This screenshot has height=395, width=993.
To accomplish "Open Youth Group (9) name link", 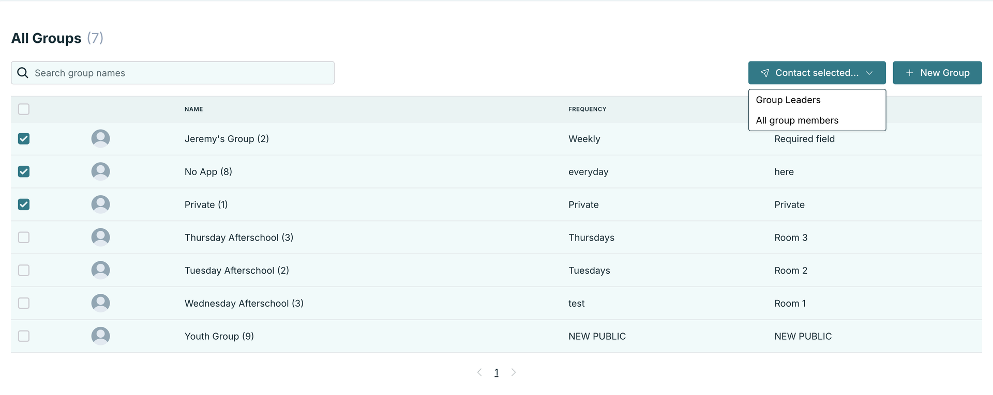I will click(219, 337).
